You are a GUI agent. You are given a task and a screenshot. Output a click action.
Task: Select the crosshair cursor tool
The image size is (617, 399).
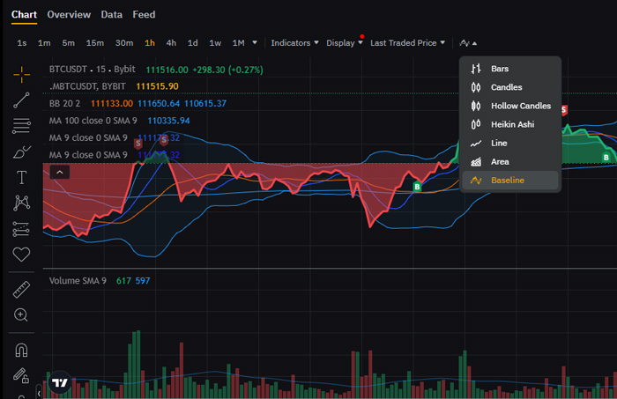coord(21,74)
